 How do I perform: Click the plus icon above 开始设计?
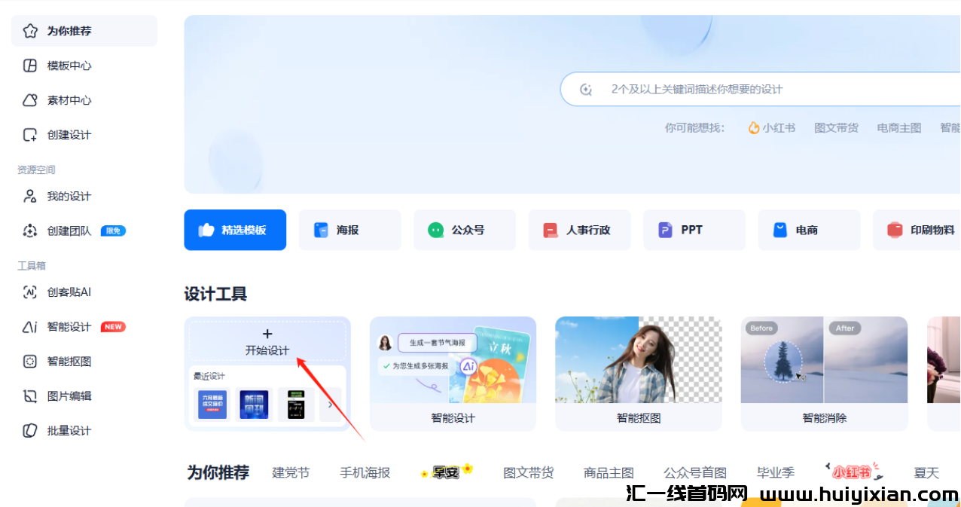coord(267,334)
